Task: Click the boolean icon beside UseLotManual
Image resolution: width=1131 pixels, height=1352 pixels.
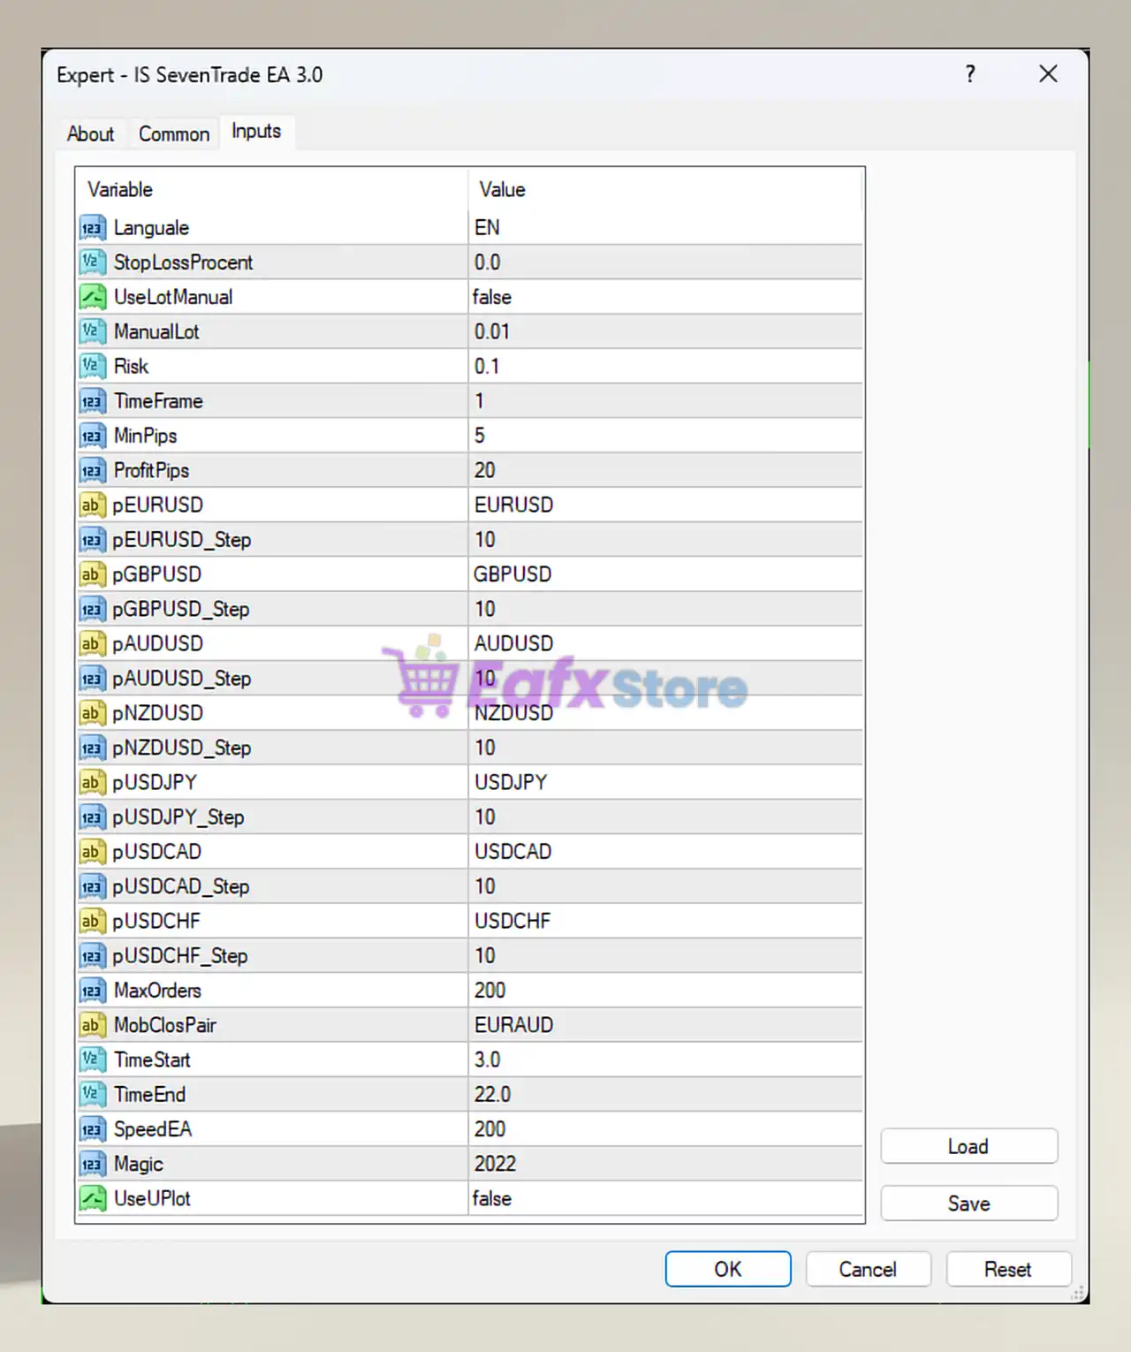Action: (x=92, y=297)
